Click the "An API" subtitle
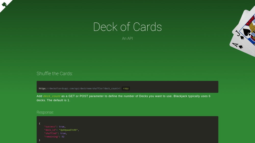 point(127,38)
